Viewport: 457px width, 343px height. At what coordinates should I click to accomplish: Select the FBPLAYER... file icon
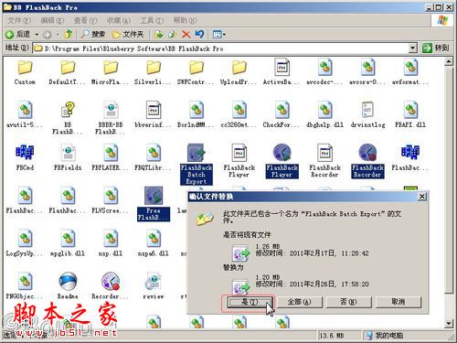point(111,153)
